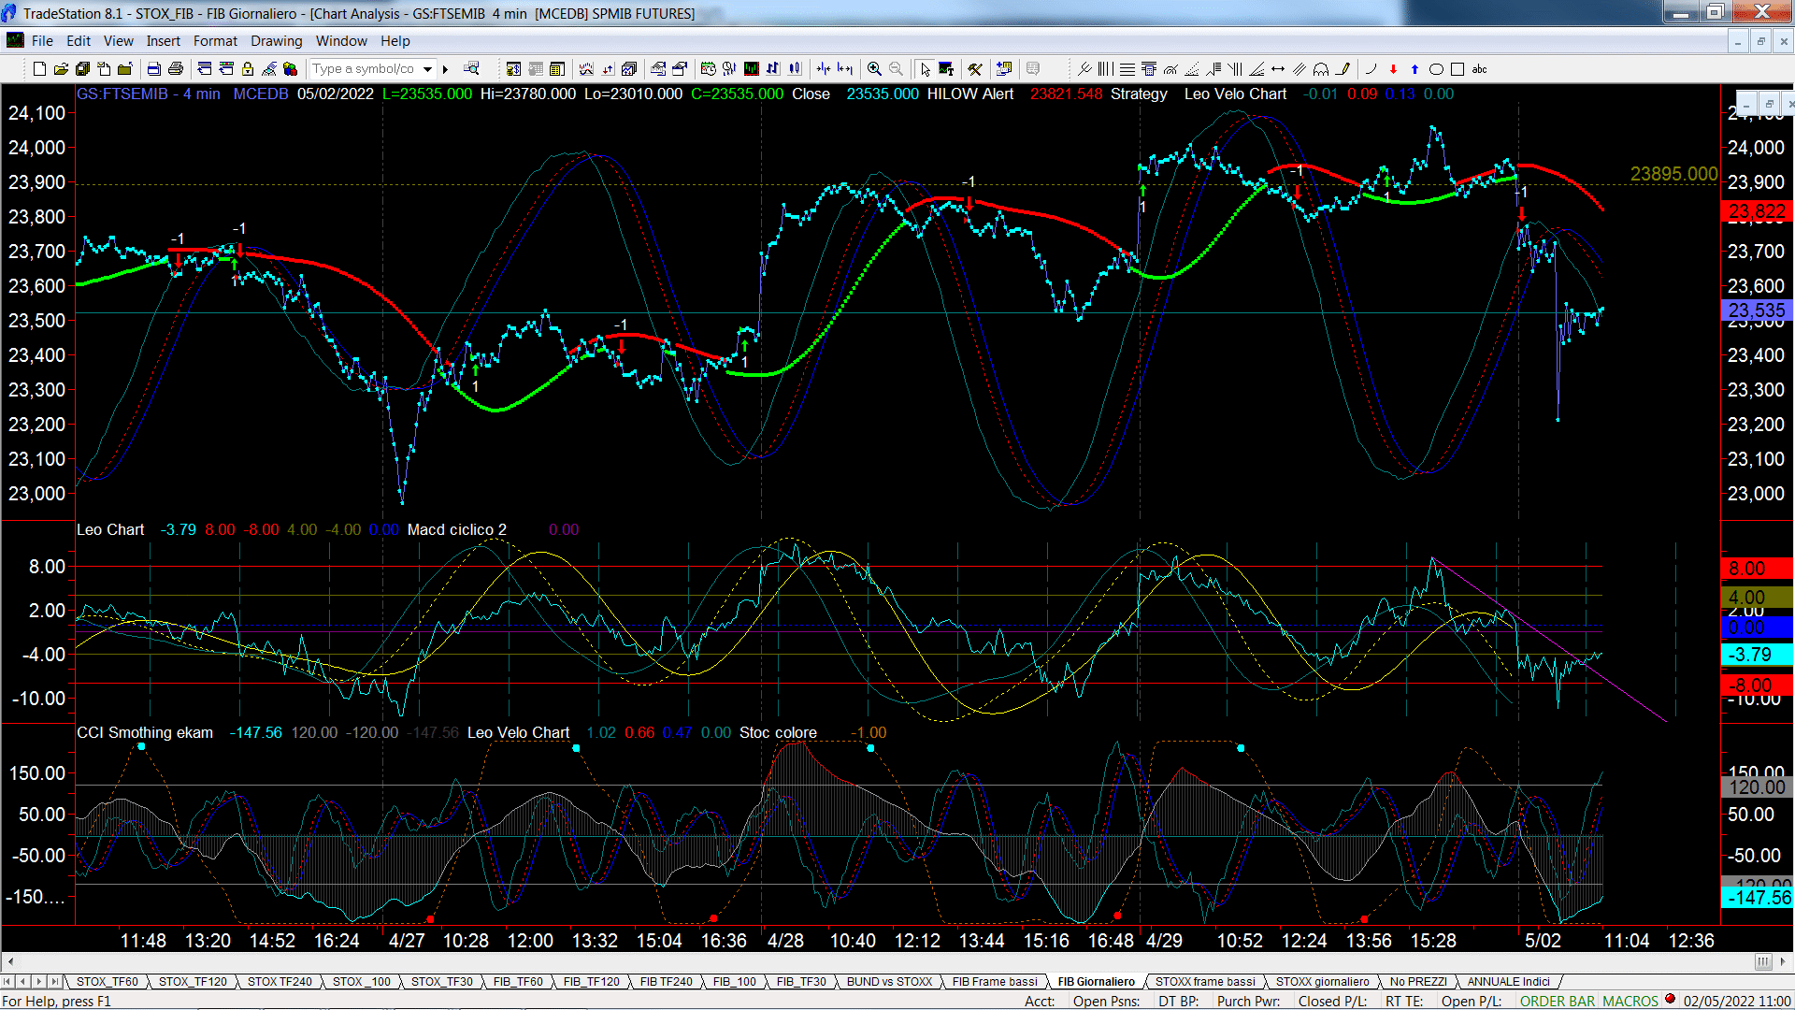Open the Help menu
Image resolution: width=1795 pixels, height=1010 pixels.
click(x=395, y=41)
